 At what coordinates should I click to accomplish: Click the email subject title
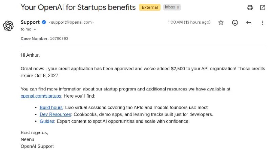[x=78, y=7]
